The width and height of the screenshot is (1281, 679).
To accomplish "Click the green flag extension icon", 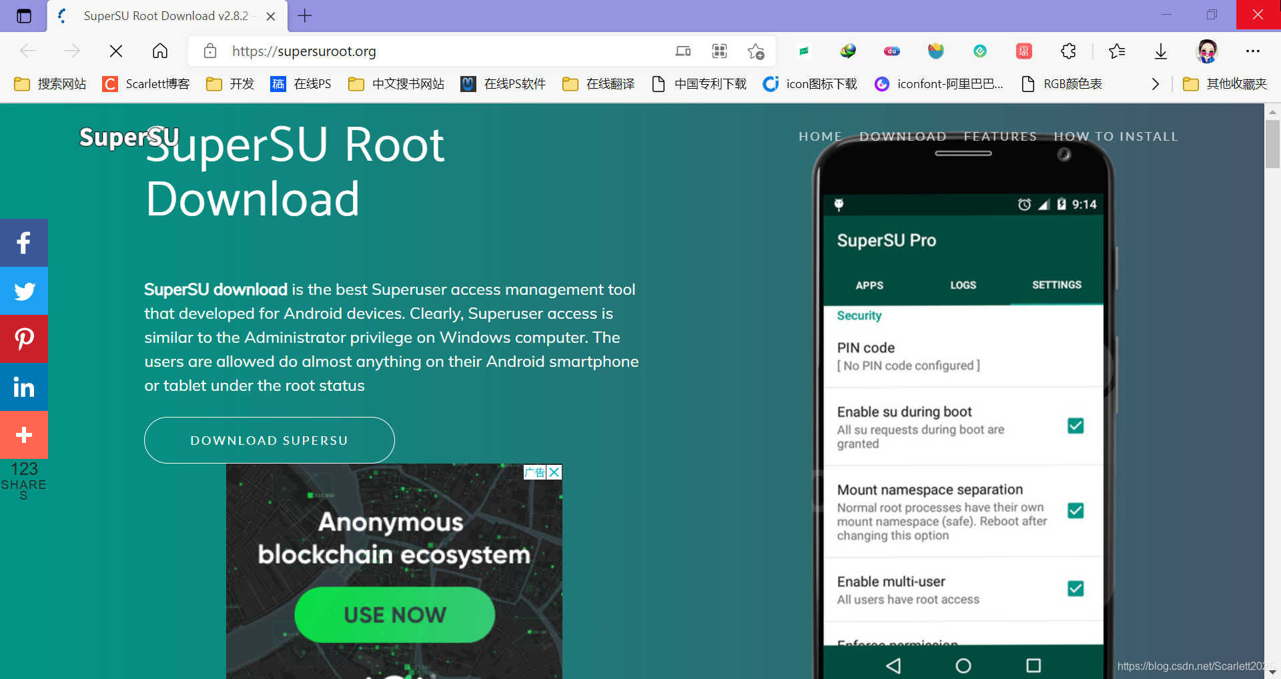I will click(804, 51).
